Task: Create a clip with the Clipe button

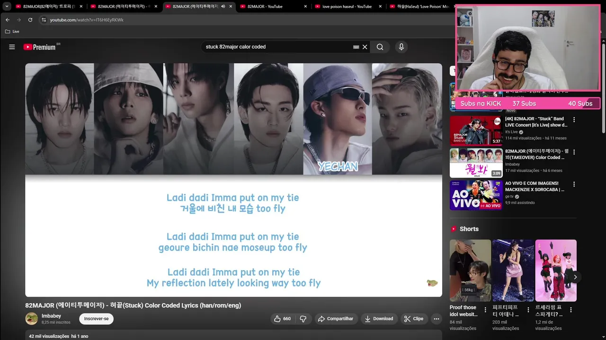Action: pos(413,319)
